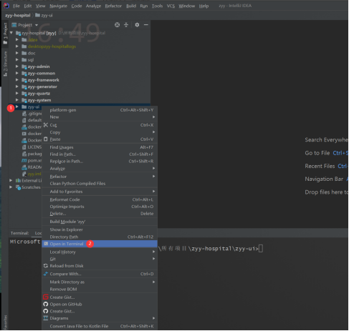
Task: Click the Scratches and Consoles icon
Action: pyautogui.click(x=18, y=187)
